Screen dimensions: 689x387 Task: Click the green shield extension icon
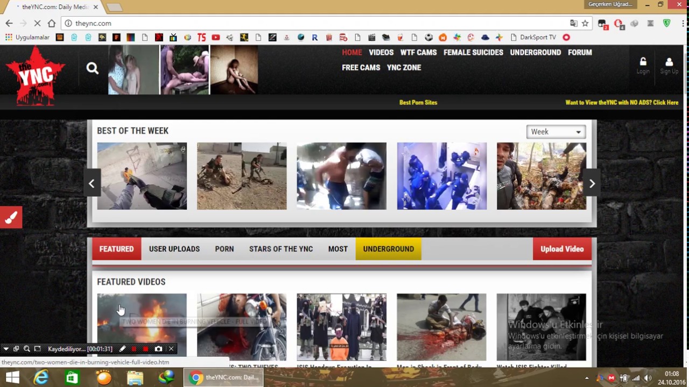pos(667,23)
